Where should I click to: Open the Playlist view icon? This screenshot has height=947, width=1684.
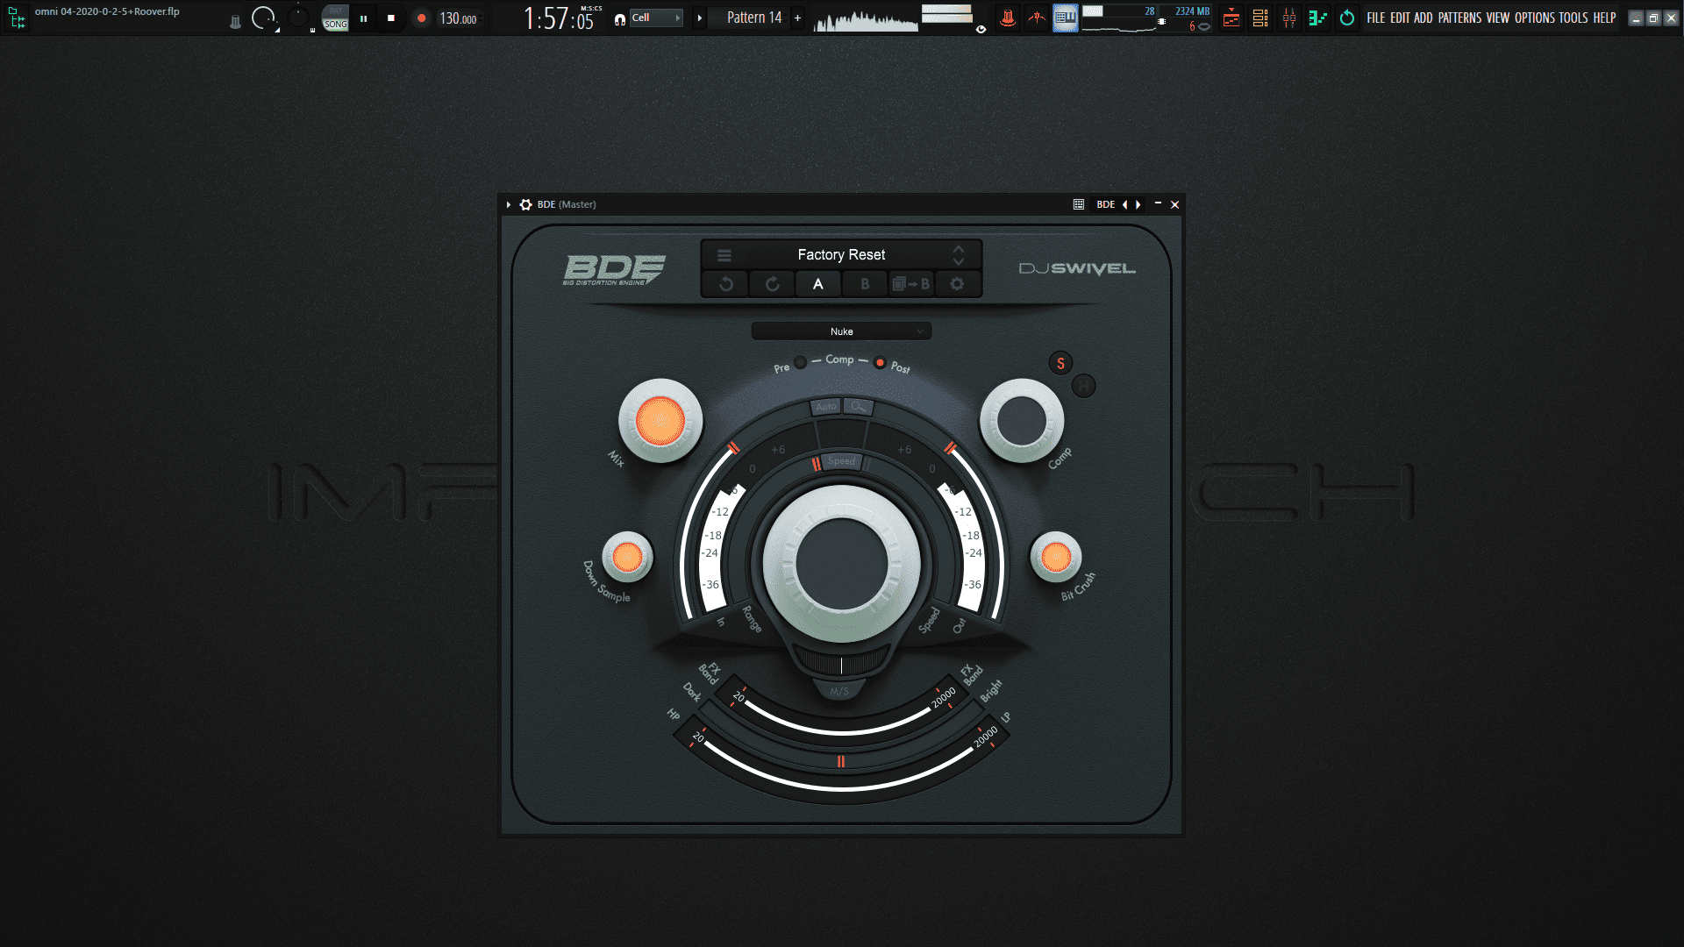pos(1231,18)
